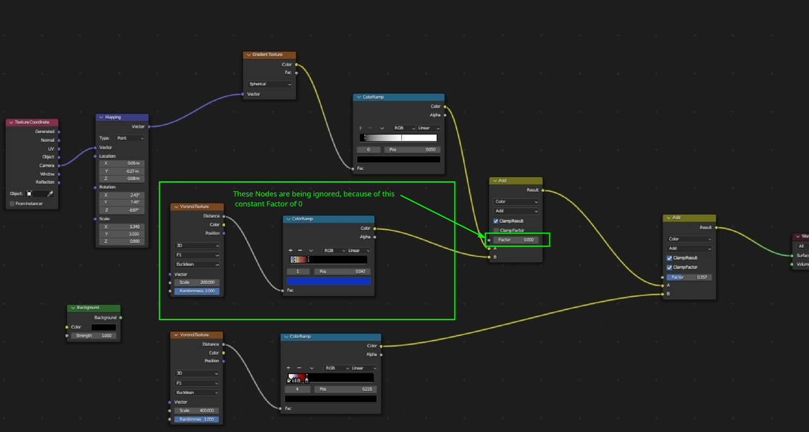Remove a stop in ColorRamp with Pos 0.215

pos(299,368)
